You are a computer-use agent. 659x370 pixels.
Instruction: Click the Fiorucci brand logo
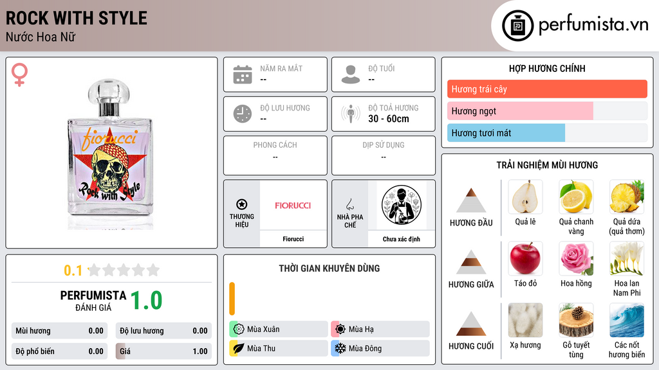(x=293, y=206)
